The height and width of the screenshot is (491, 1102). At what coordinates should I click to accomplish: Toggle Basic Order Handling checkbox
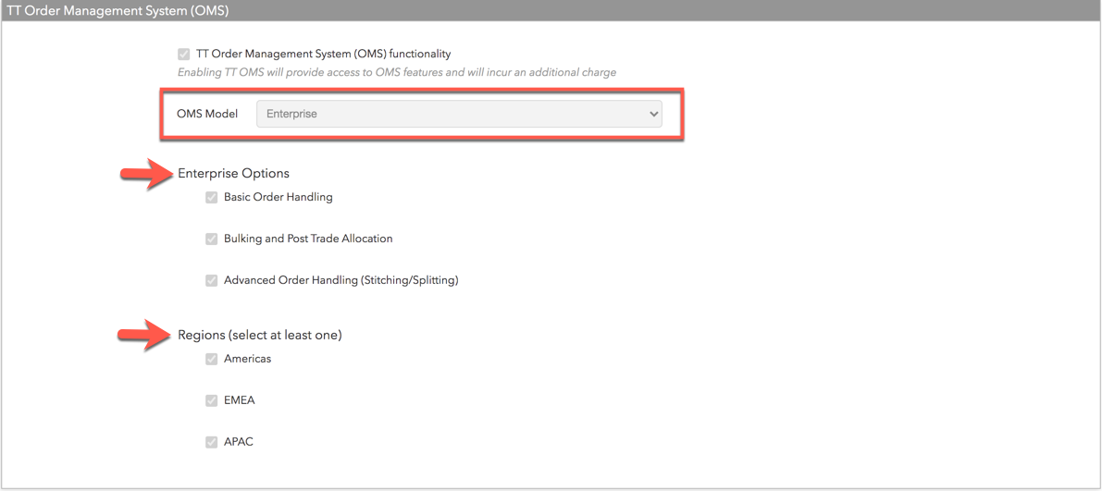(211, 197)
